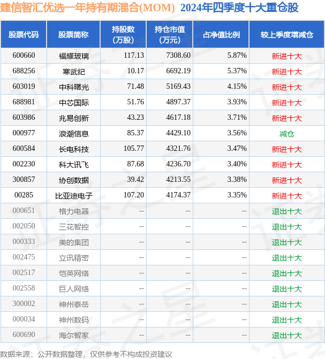Select stock name 海尔智家
The height and width of the screenshot is (359, 325).
tap(73, 335)
